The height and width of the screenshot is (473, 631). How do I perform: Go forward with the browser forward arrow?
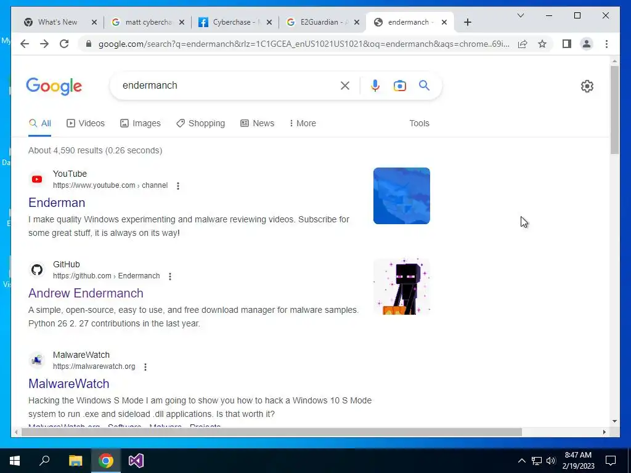coord(44,44)
